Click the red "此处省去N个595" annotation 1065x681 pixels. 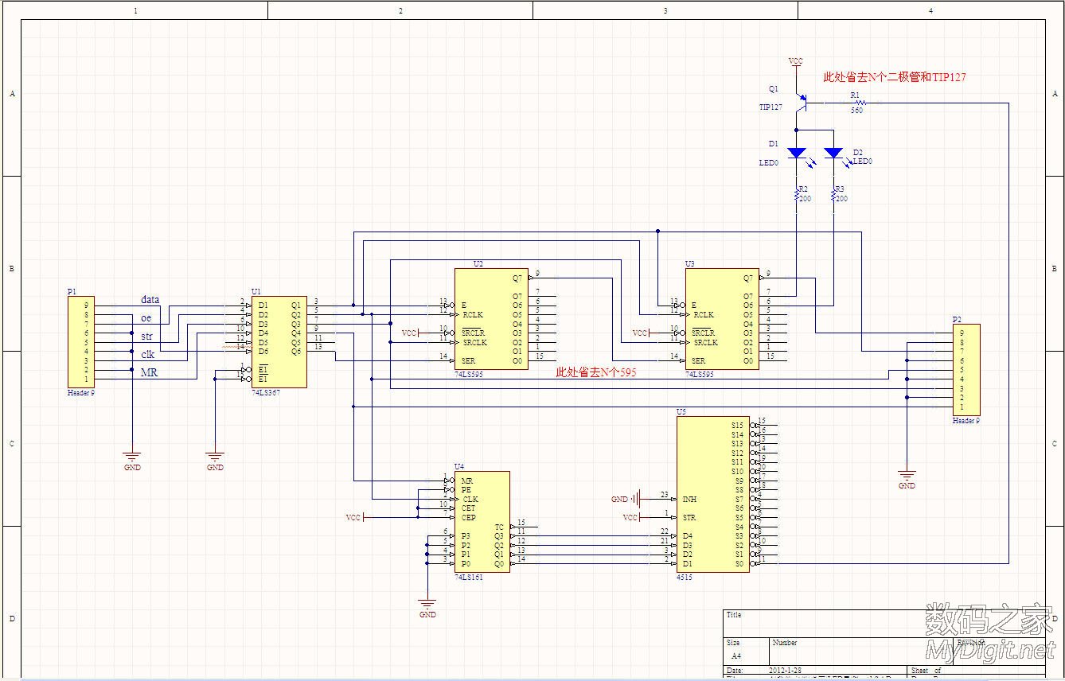(598, 372)
